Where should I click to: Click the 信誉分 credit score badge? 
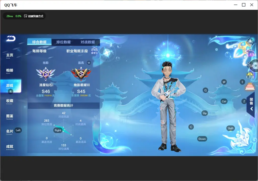coord(95,51)
